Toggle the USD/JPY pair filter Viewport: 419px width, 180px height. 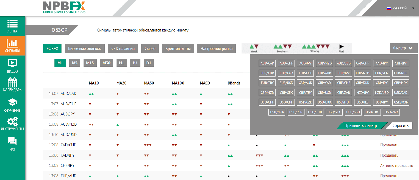pos(382,102)
